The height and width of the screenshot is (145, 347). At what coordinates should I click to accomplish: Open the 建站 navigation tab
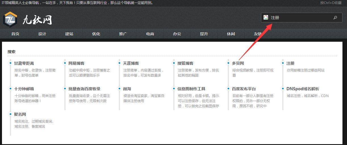69,34
